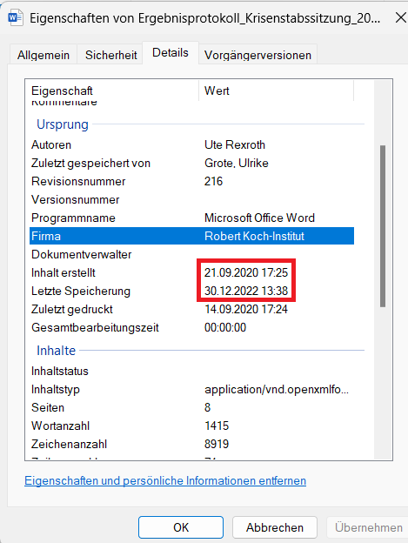Click the vertical scrollbar thumb in the property list

[383, 226]
